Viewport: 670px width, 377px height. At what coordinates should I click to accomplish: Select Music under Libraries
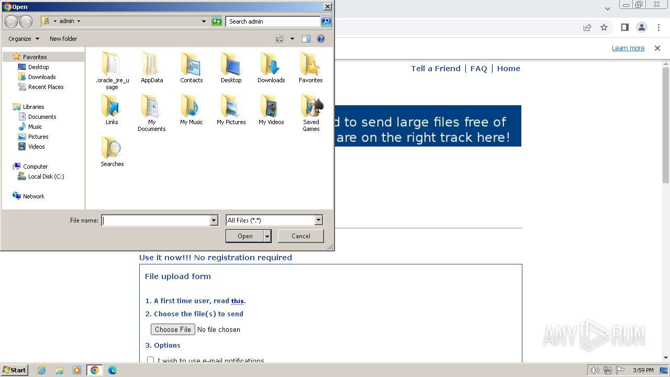point(35,127)
